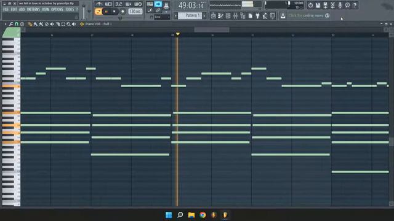The height and width of the screenshot is (221, 394).
Task: Click the globe icon next to online news
Action: [x=327, y=15]
